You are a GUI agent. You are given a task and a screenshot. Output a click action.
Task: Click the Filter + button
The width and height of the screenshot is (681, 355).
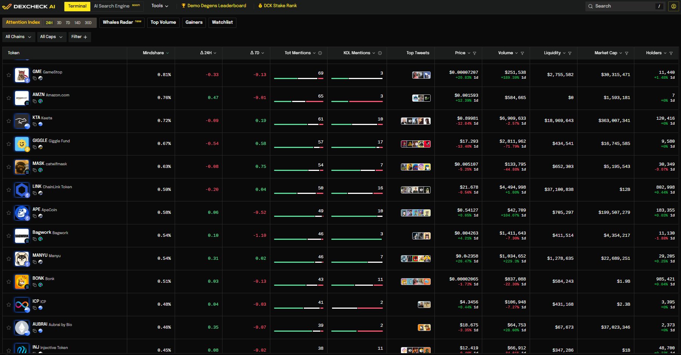79,37
